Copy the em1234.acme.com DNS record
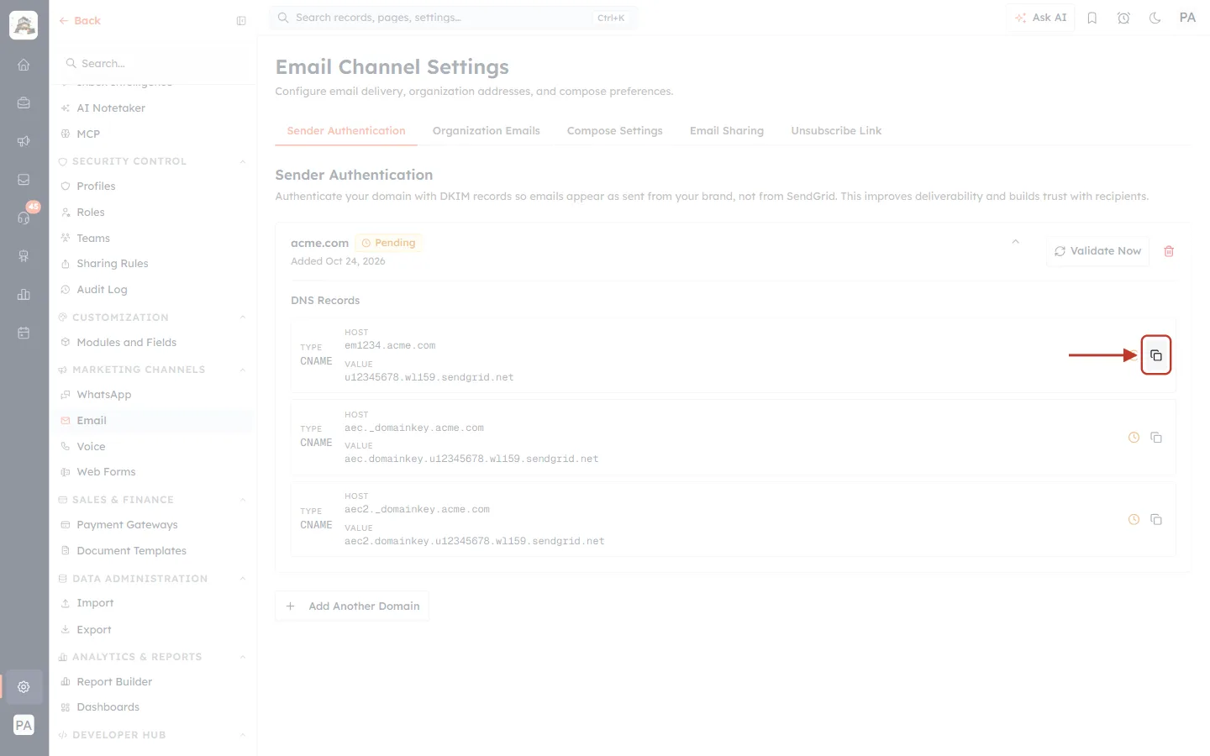 tap(1156, 355)
